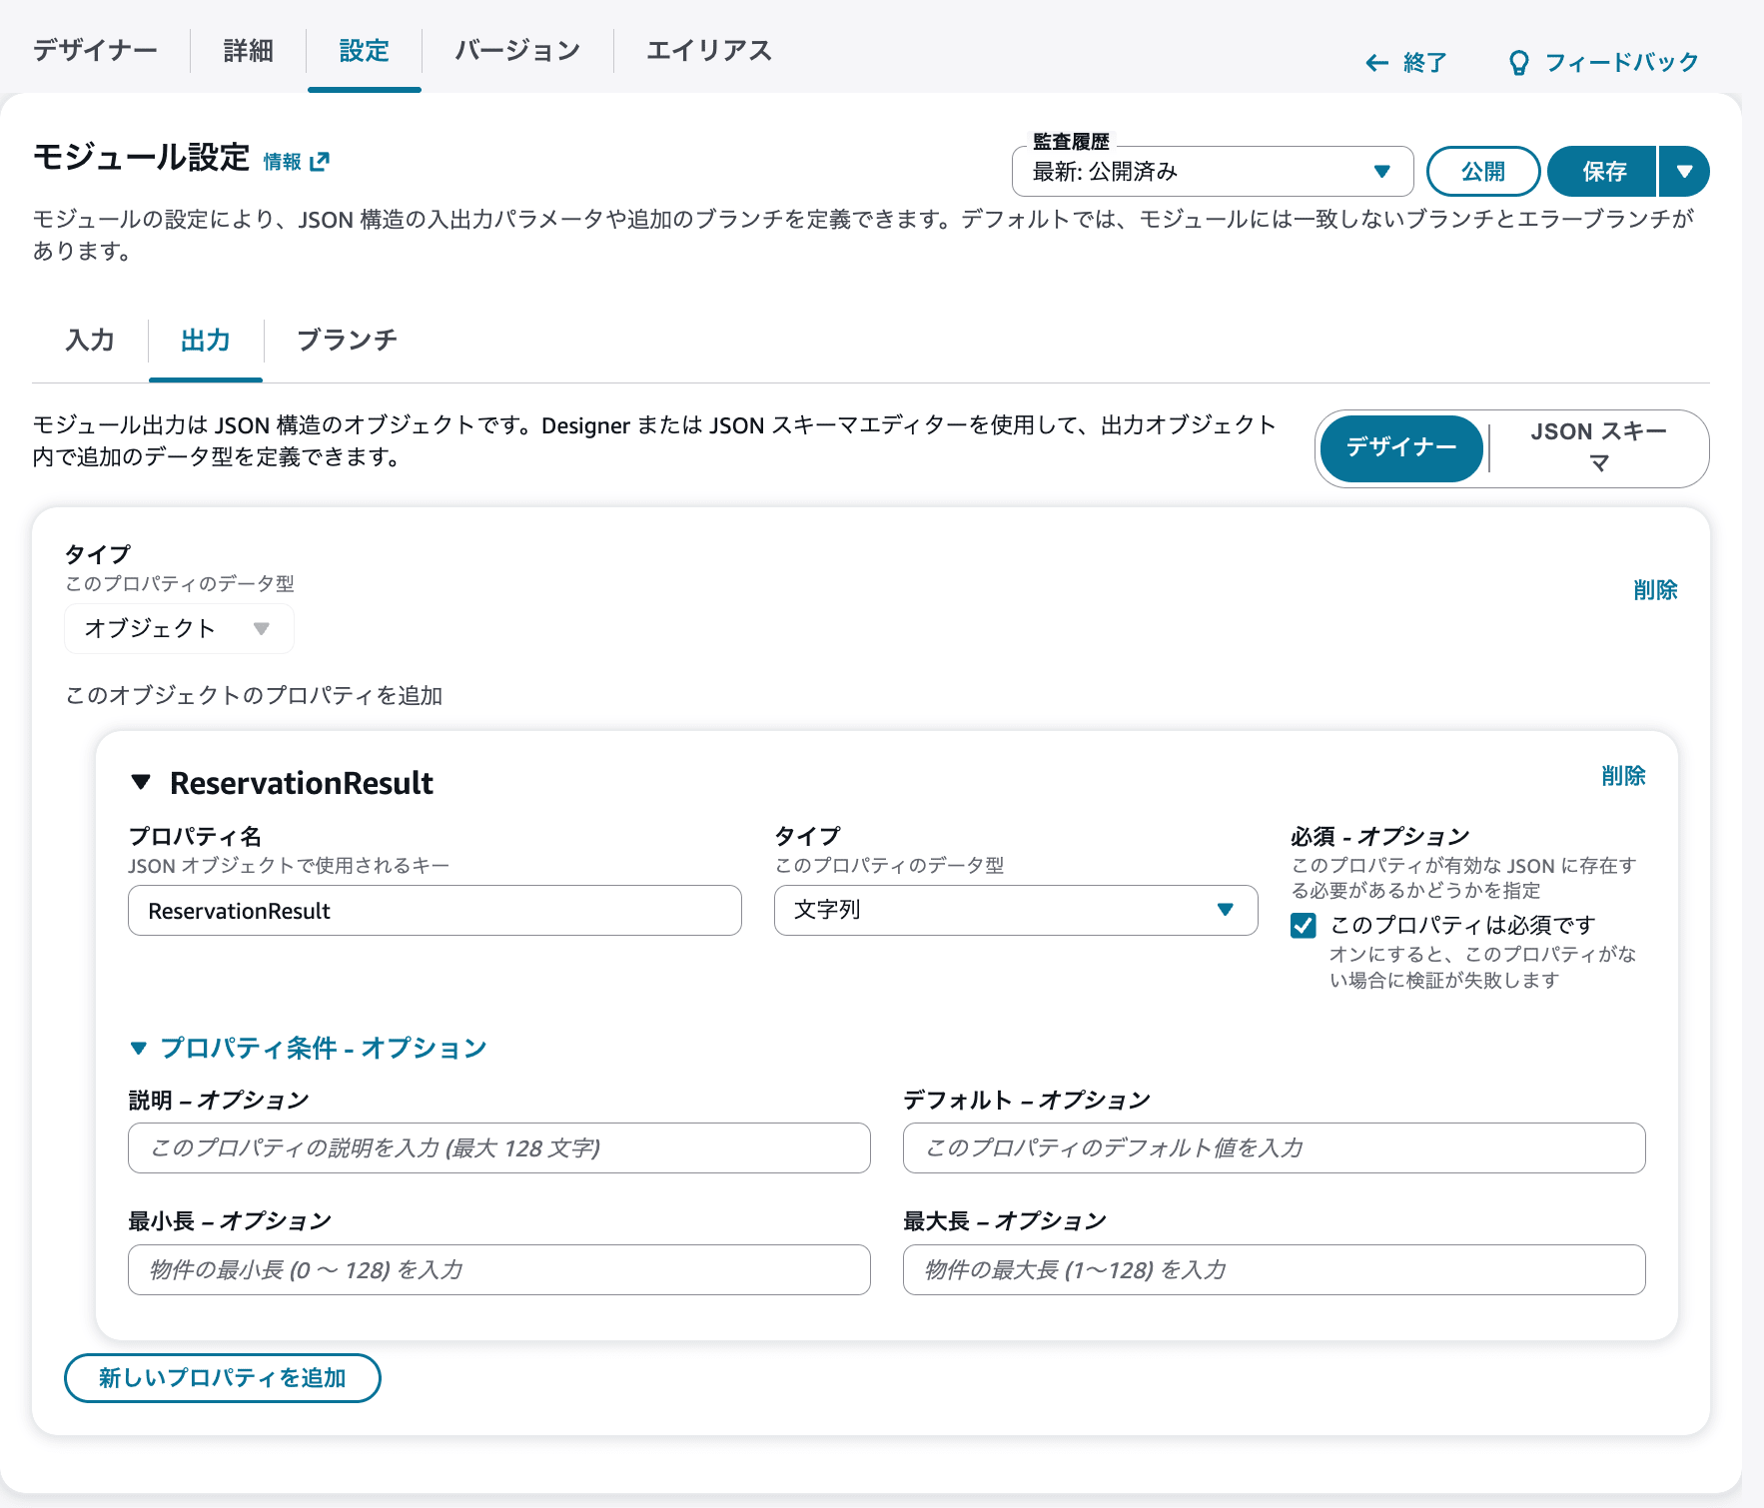
Task: Switch to JSON スキーマ view
Action: tap(1598, 448)
